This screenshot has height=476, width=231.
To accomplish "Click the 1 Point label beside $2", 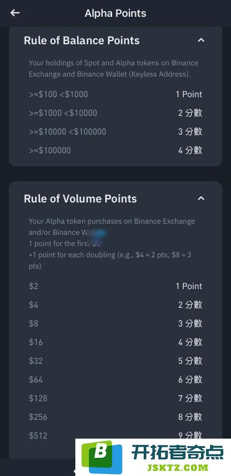I will click(189, 286).
